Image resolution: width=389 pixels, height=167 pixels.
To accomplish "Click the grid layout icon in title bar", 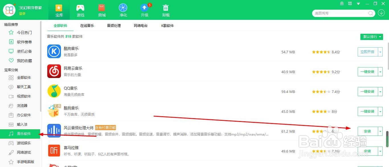I will (342, 3).
